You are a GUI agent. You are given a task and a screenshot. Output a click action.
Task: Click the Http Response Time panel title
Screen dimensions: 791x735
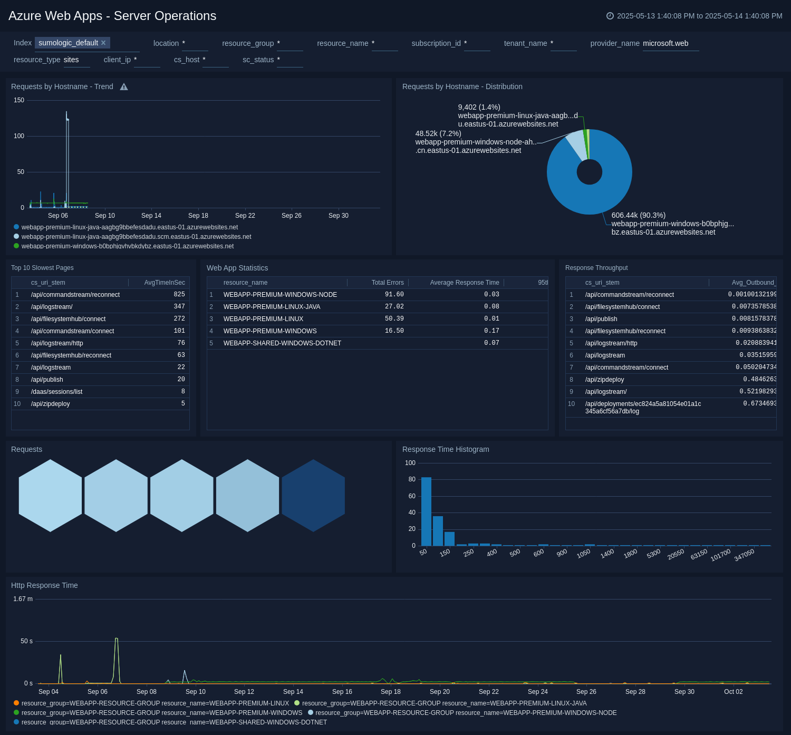44,585
